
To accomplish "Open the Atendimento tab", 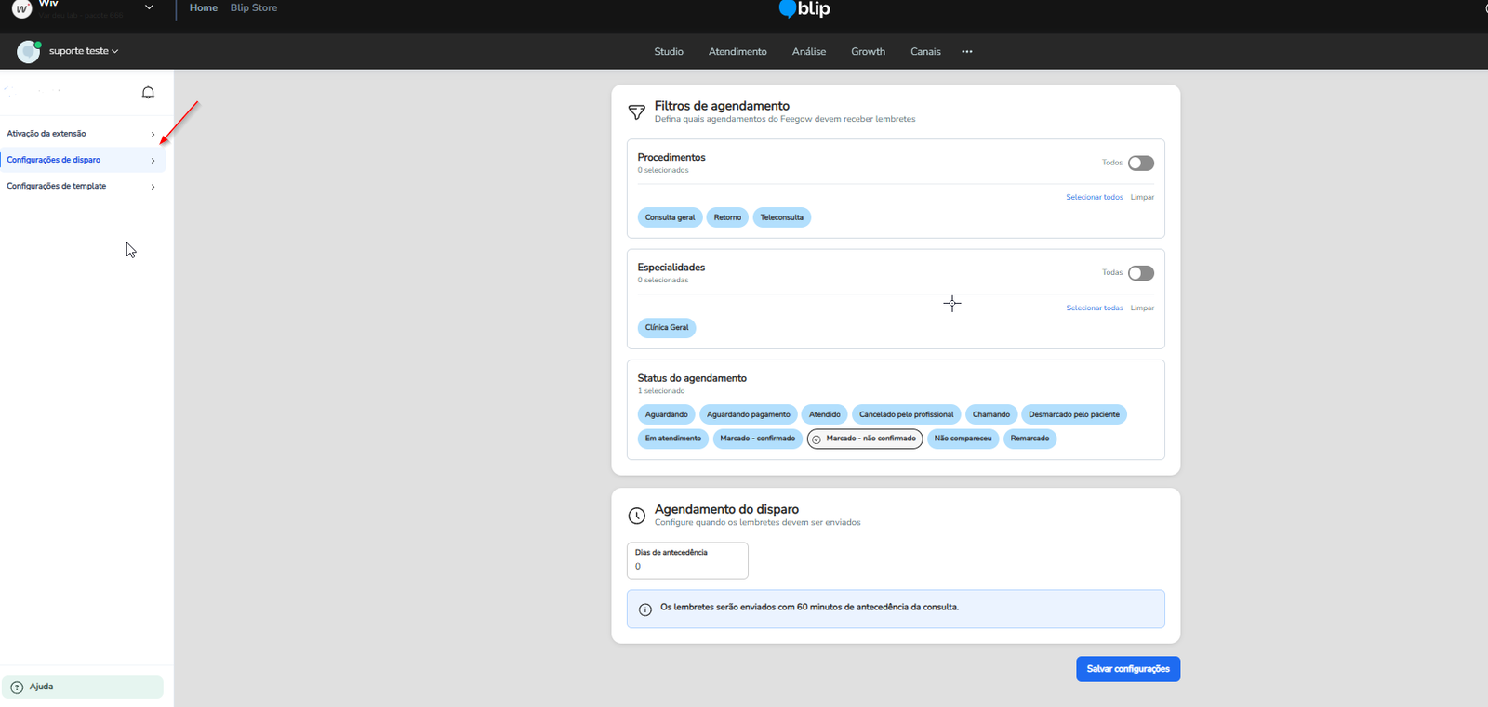I will (737, 52).
